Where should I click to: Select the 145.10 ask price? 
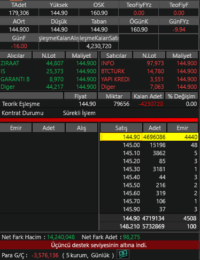pyautogui.click(x=132, y=153)
